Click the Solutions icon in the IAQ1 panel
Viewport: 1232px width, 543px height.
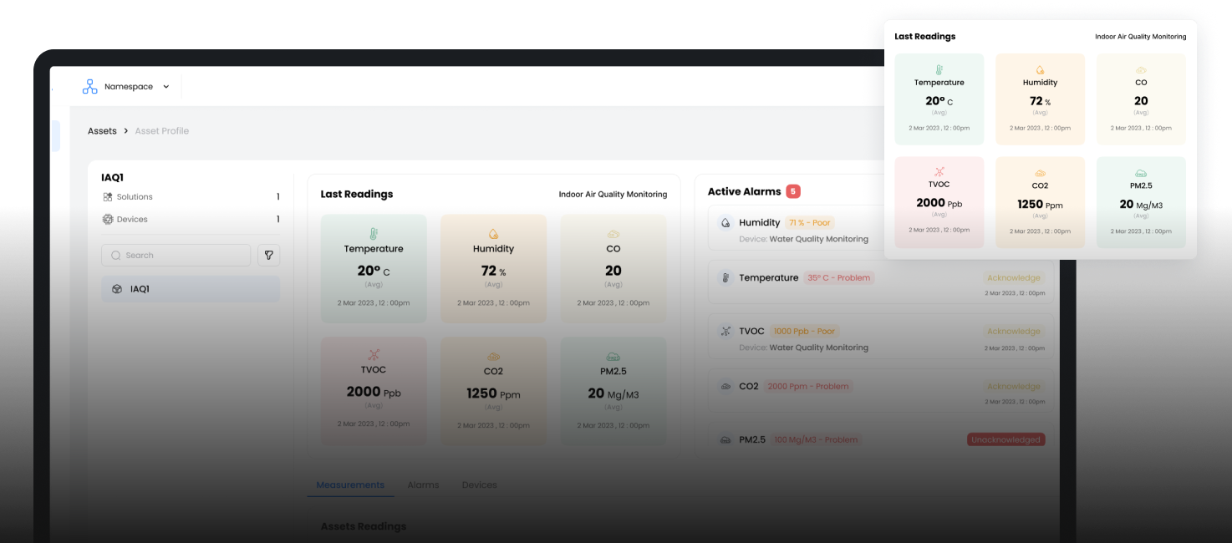107,197
